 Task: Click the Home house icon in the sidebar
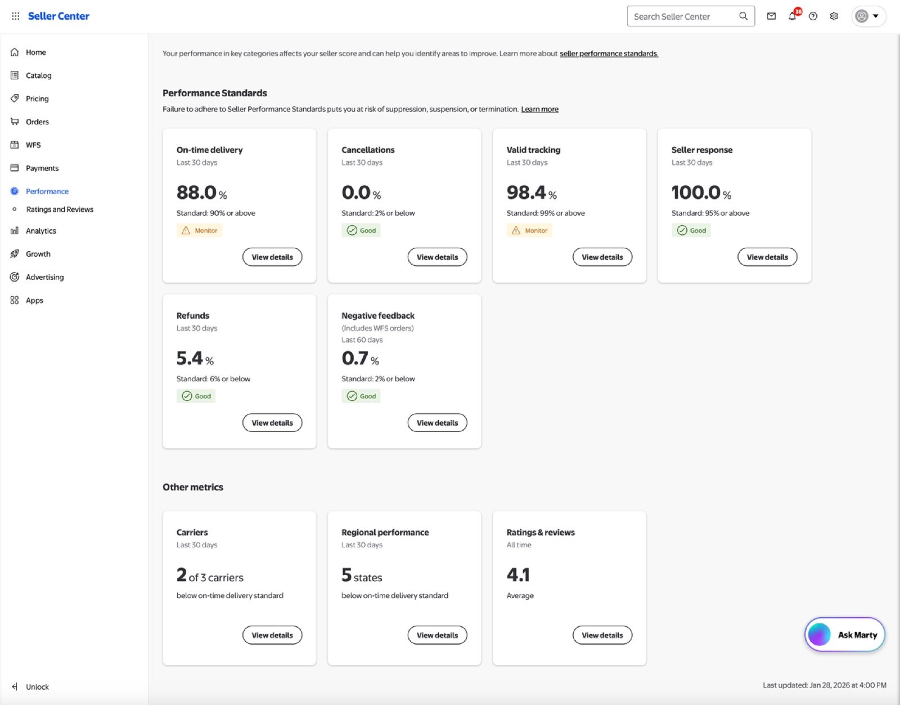pyautogui.click(x=15, y=52)
